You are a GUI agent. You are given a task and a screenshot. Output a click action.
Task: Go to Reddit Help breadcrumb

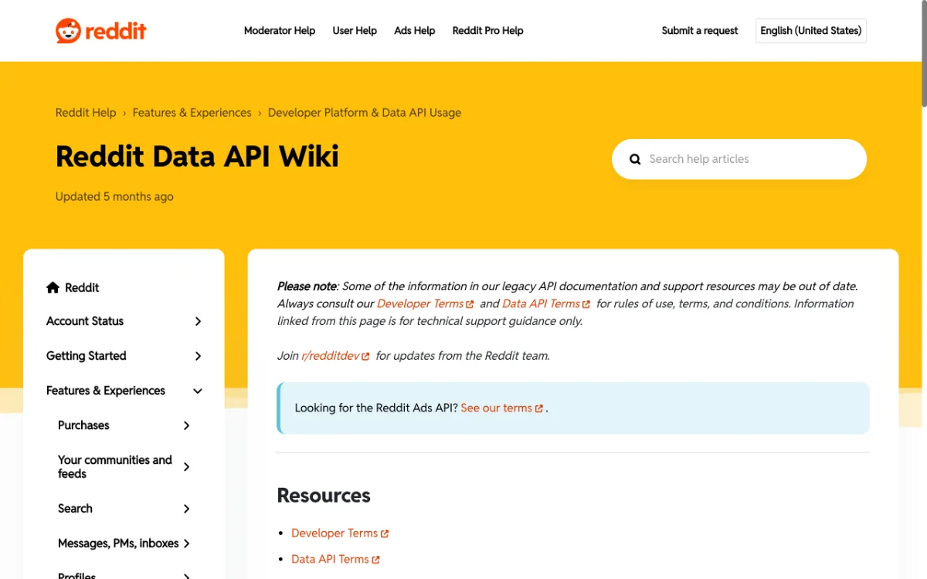86,113
